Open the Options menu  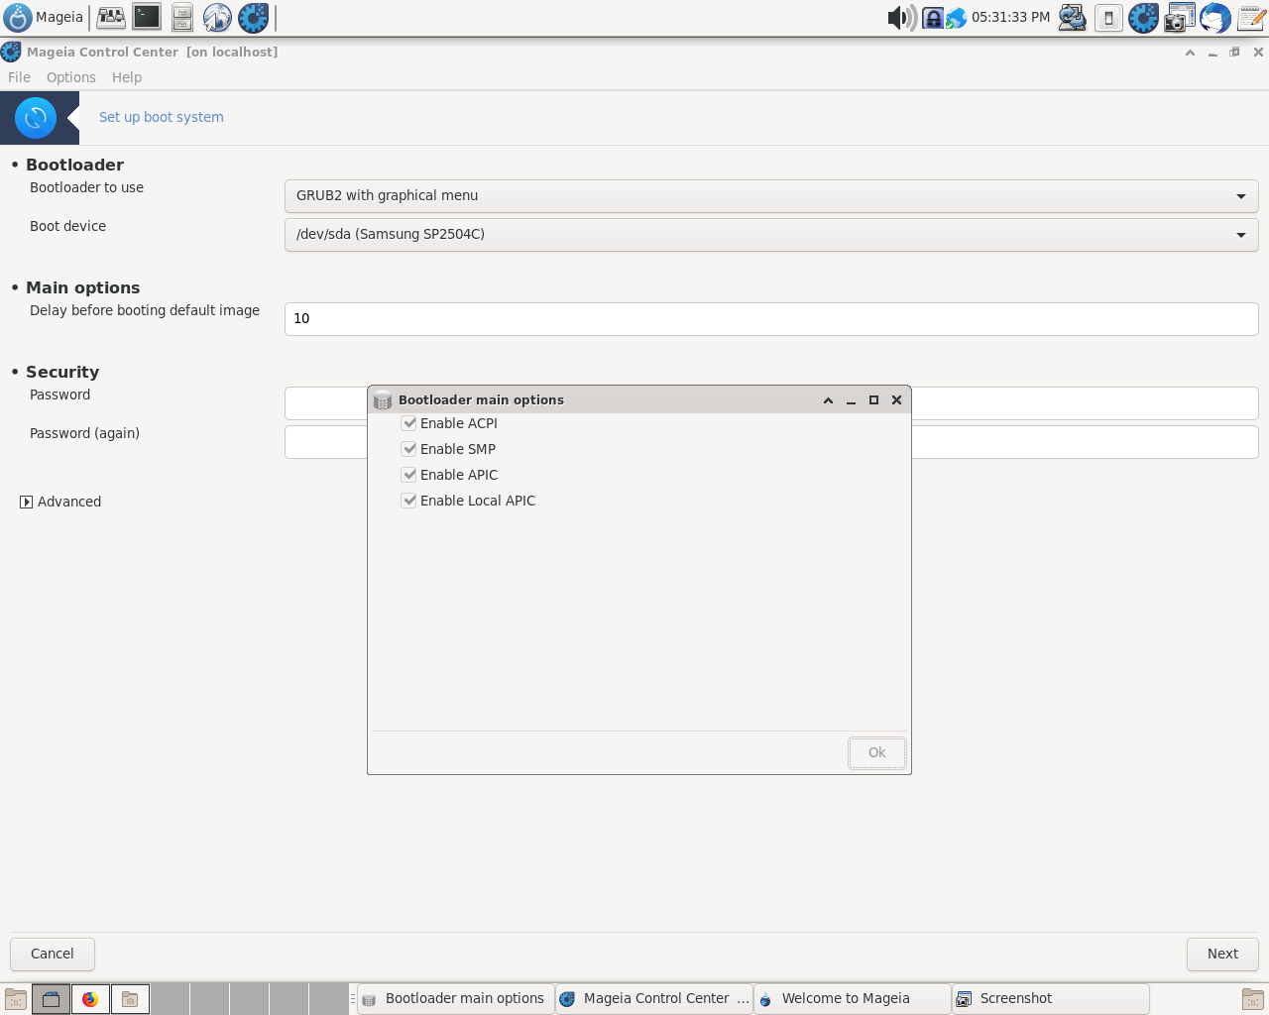(x=71, y=77)
